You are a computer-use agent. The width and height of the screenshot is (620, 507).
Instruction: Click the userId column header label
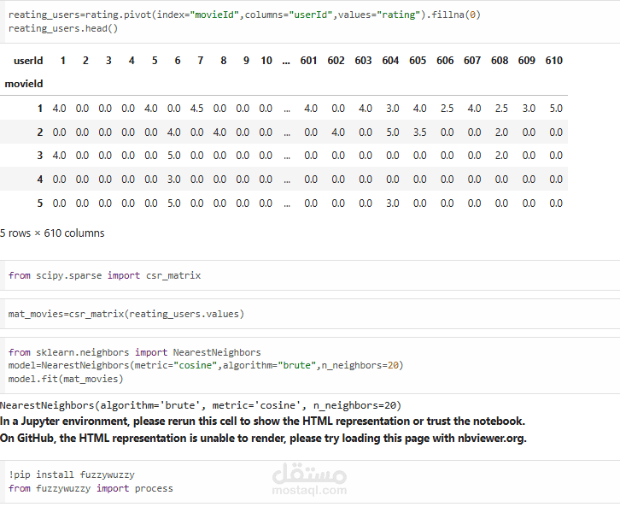[x=28, y=61]
